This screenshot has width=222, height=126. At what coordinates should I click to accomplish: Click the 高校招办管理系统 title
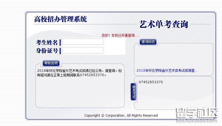click(x=60, y=19)
